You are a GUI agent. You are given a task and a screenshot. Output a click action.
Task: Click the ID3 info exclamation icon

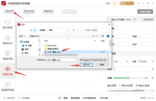point(135,19)
